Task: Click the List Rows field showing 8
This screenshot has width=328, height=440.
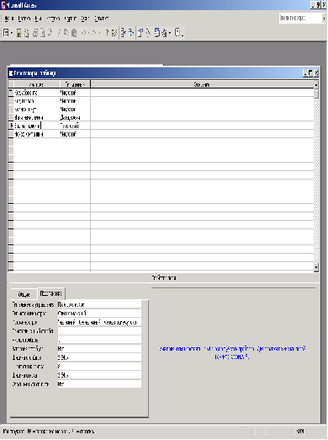Action: (99, 367)
